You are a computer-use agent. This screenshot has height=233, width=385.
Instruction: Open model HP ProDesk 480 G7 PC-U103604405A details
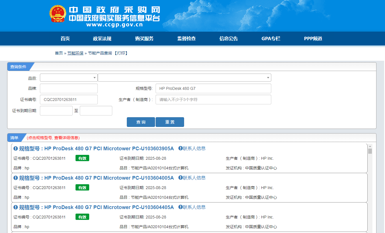(x=96, y=207)
